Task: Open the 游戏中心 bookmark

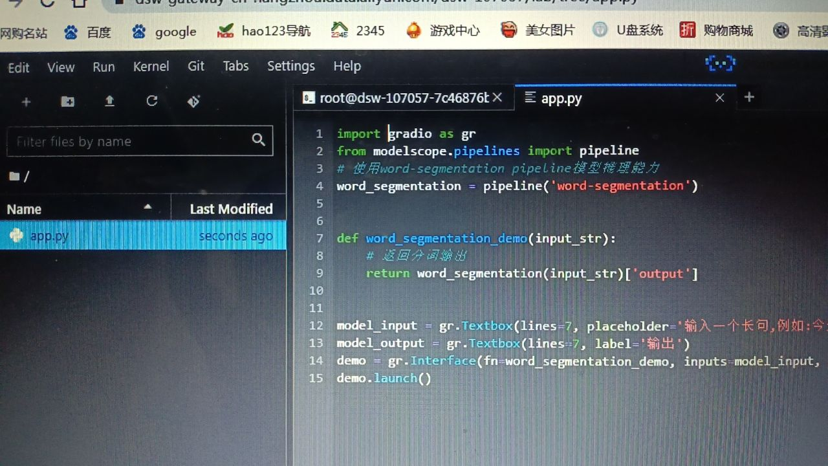Action: coord(443,30)
